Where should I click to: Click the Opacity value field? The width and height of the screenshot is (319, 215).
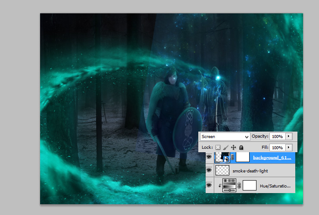278,136
